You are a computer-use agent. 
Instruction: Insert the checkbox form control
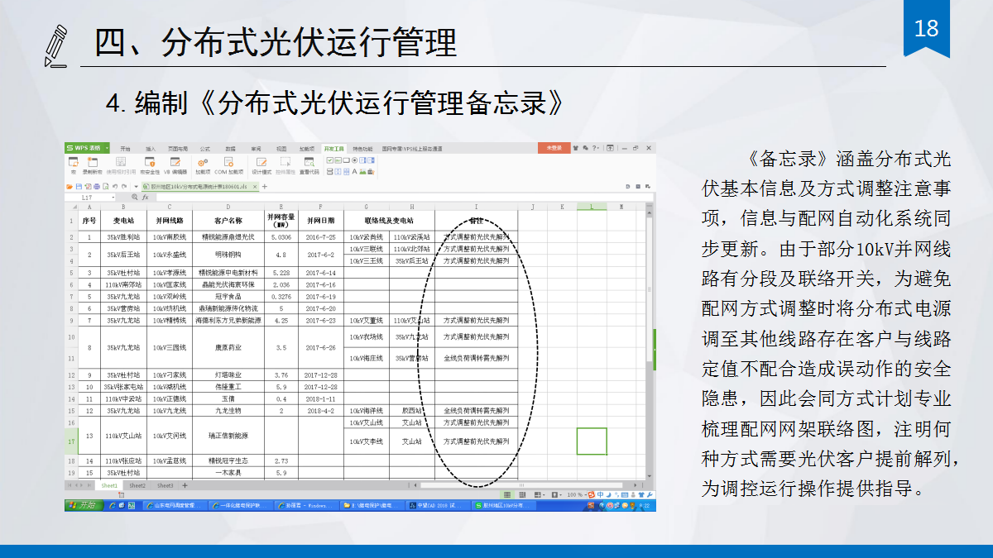point(330,160)
